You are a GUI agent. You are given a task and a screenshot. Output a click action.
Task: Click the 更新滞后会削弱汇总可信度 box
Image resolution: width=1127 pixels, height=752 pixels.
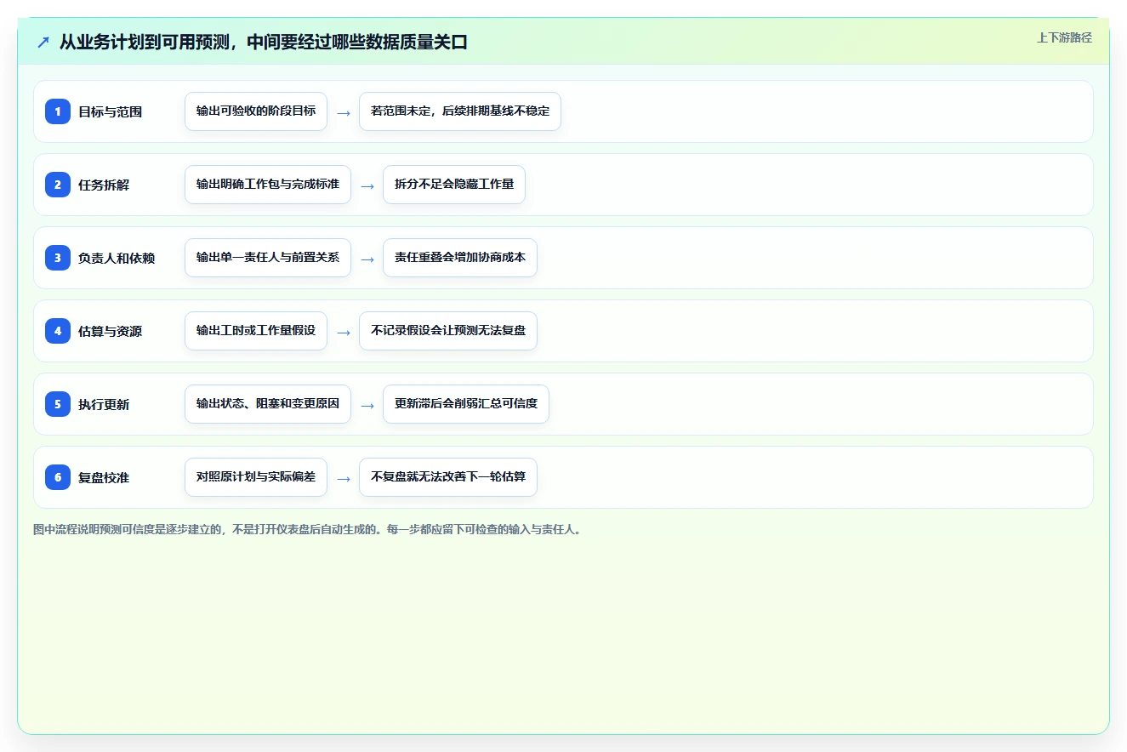click(x=466, y=404)
